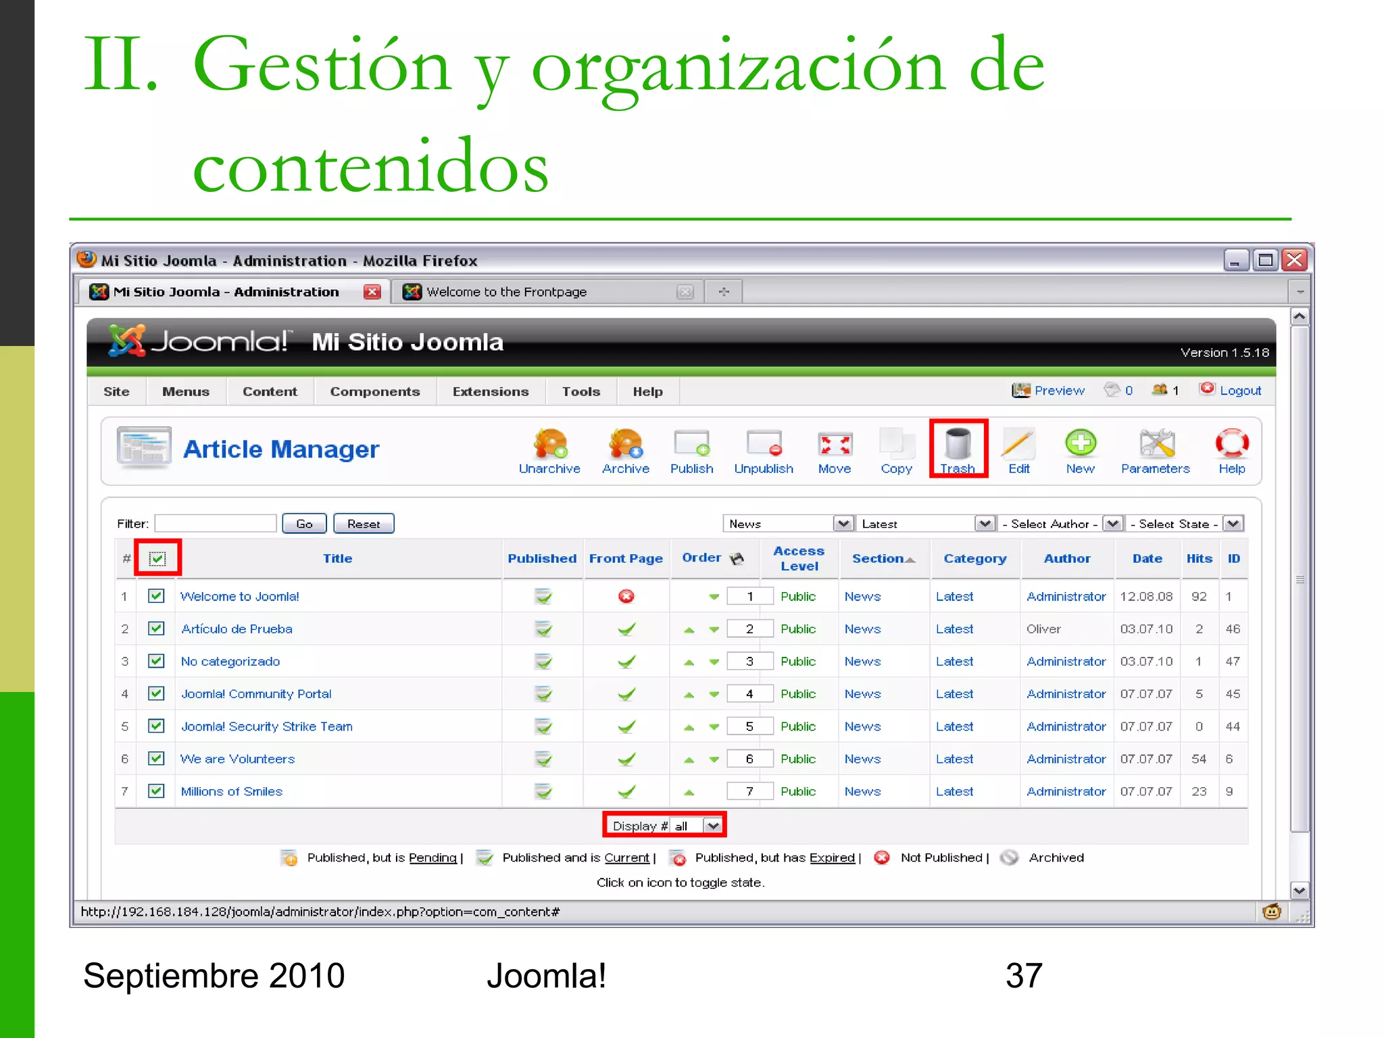Send selected articles to Trash
This screenshot has height=1038, width=1384.
[x=958, y=449]
